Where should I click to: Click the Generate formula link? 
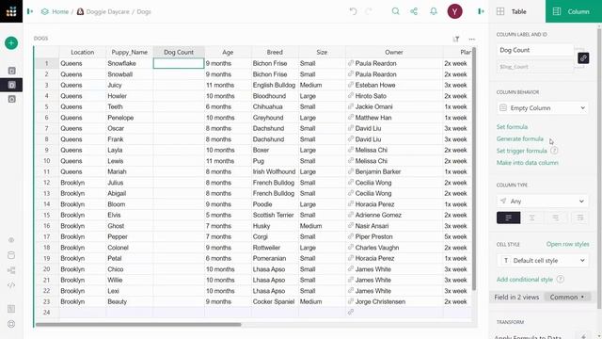tap(520, 138)
